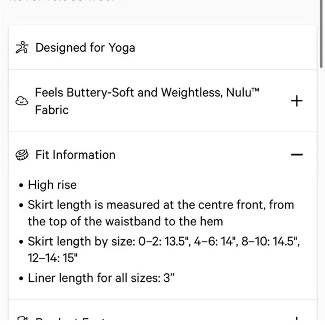Viewport: 325px width, 325px height.
Task: Select the Designed for Yoga row
Action: (162, 48)
